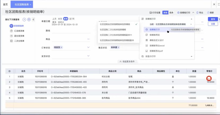Expand the 发货状态 dropdown
Screen dimensions: 220x115
pos(89,56)
